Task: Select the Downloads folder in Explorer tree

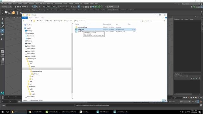Action: (x=30, y=36)
